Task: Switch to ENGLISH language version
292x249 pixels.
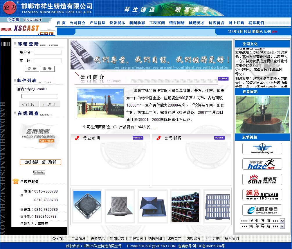Action: point(33,20)
